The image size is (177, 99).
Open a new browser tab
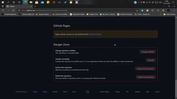(35, 6)
